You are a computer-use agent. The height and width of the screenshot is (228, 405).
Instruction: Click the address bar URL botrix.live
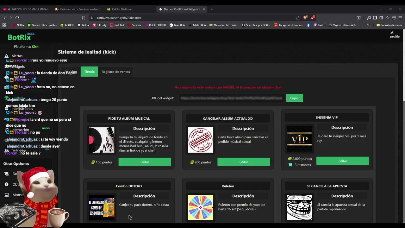(119, 18)
